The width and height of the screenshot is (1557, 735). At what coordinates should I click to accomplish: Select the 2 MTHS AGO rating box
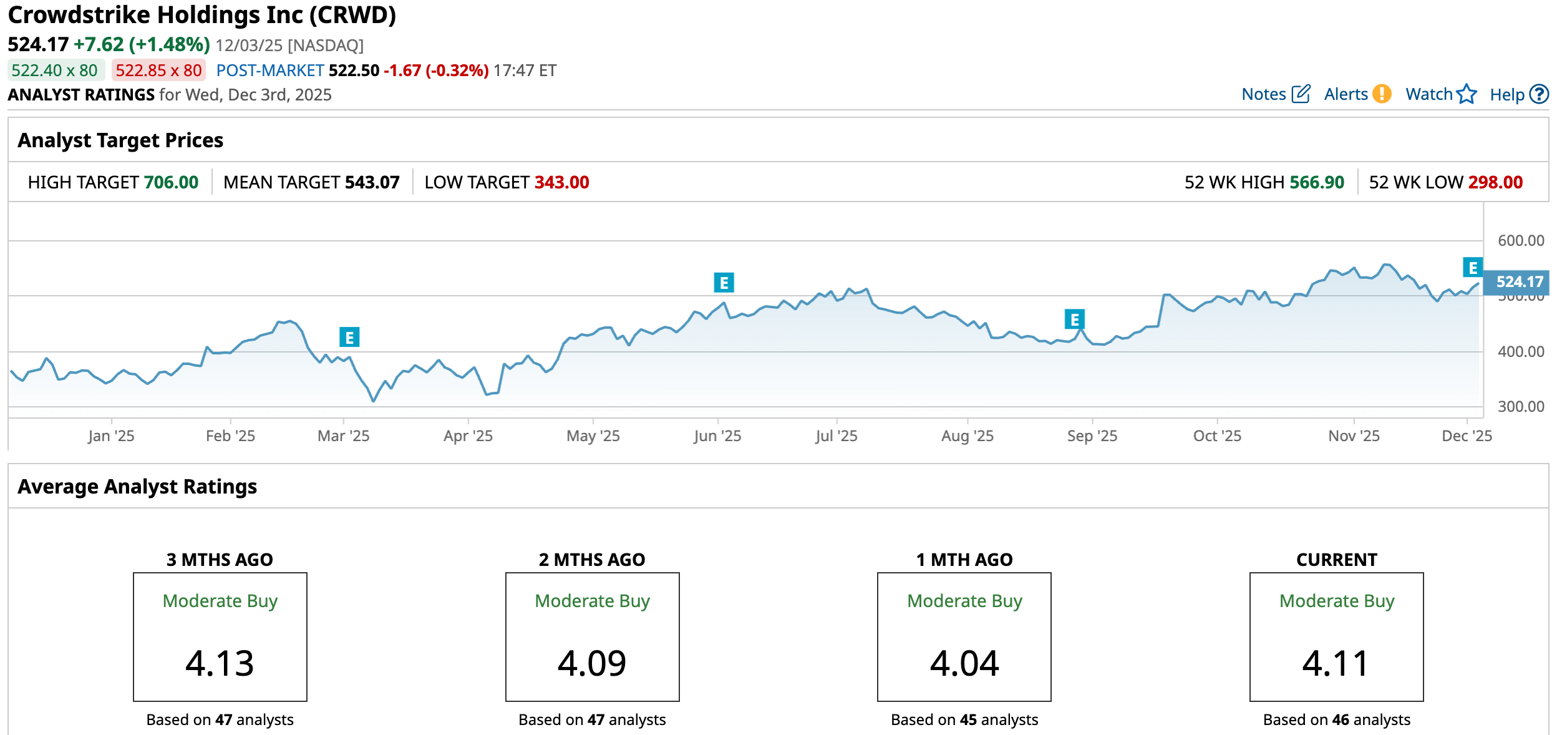click(x=592, y=636)
